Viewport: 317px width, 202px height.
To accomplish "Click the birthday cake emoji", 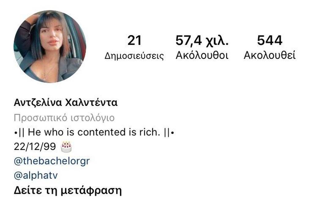I will click(x=66, y=147).
